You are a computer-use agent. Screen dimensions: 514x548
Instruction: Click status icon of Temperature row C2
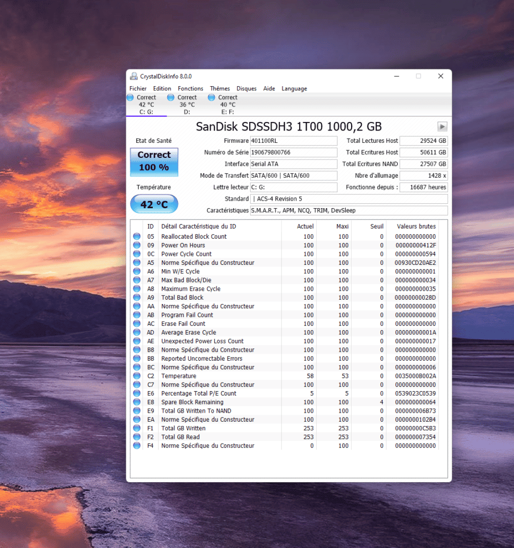click(x=137, y=376)
